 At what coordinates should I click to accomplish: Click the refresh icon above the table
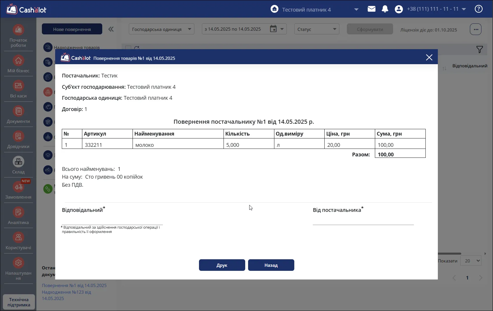click(x=137, y=48)
